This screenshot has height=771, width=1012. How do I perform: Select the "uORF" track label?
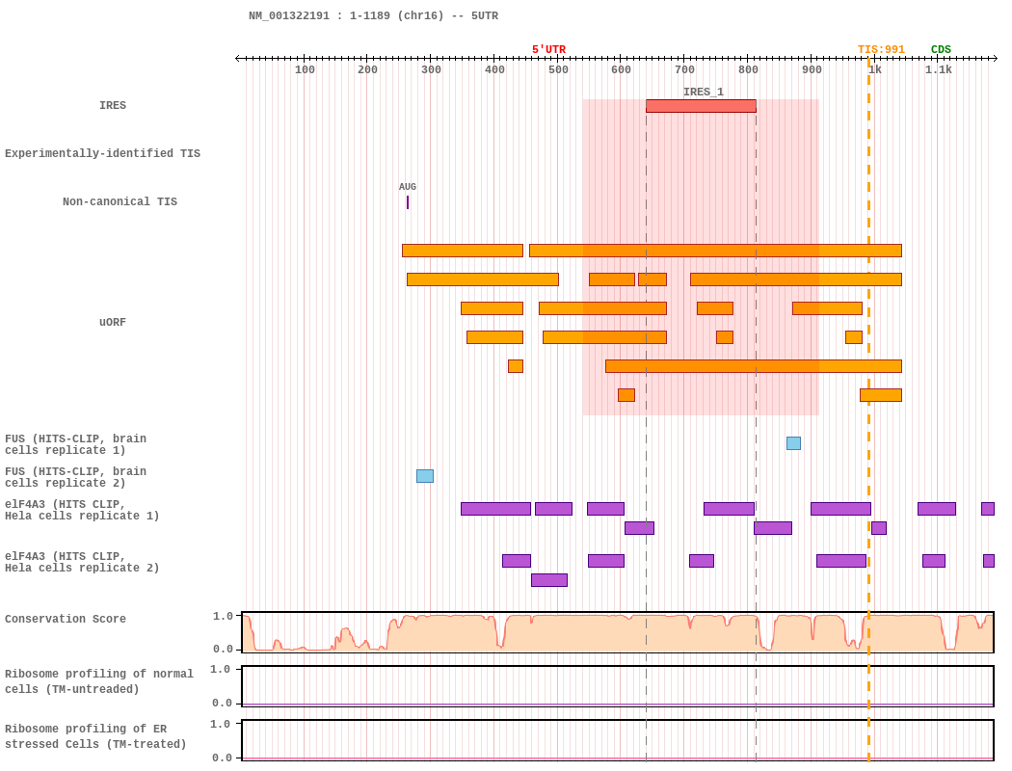coord(113,322)
